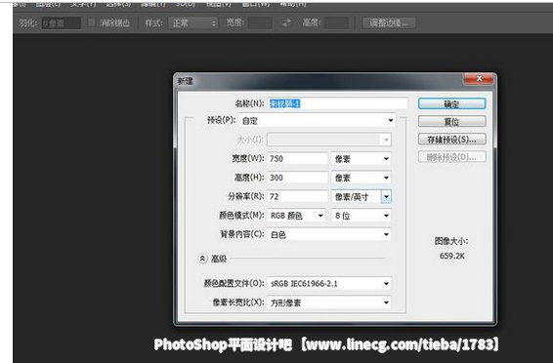This screenshot has width=553, height=363.
Task: Click the swap width and height arrows icon
Action: (286, 22)
